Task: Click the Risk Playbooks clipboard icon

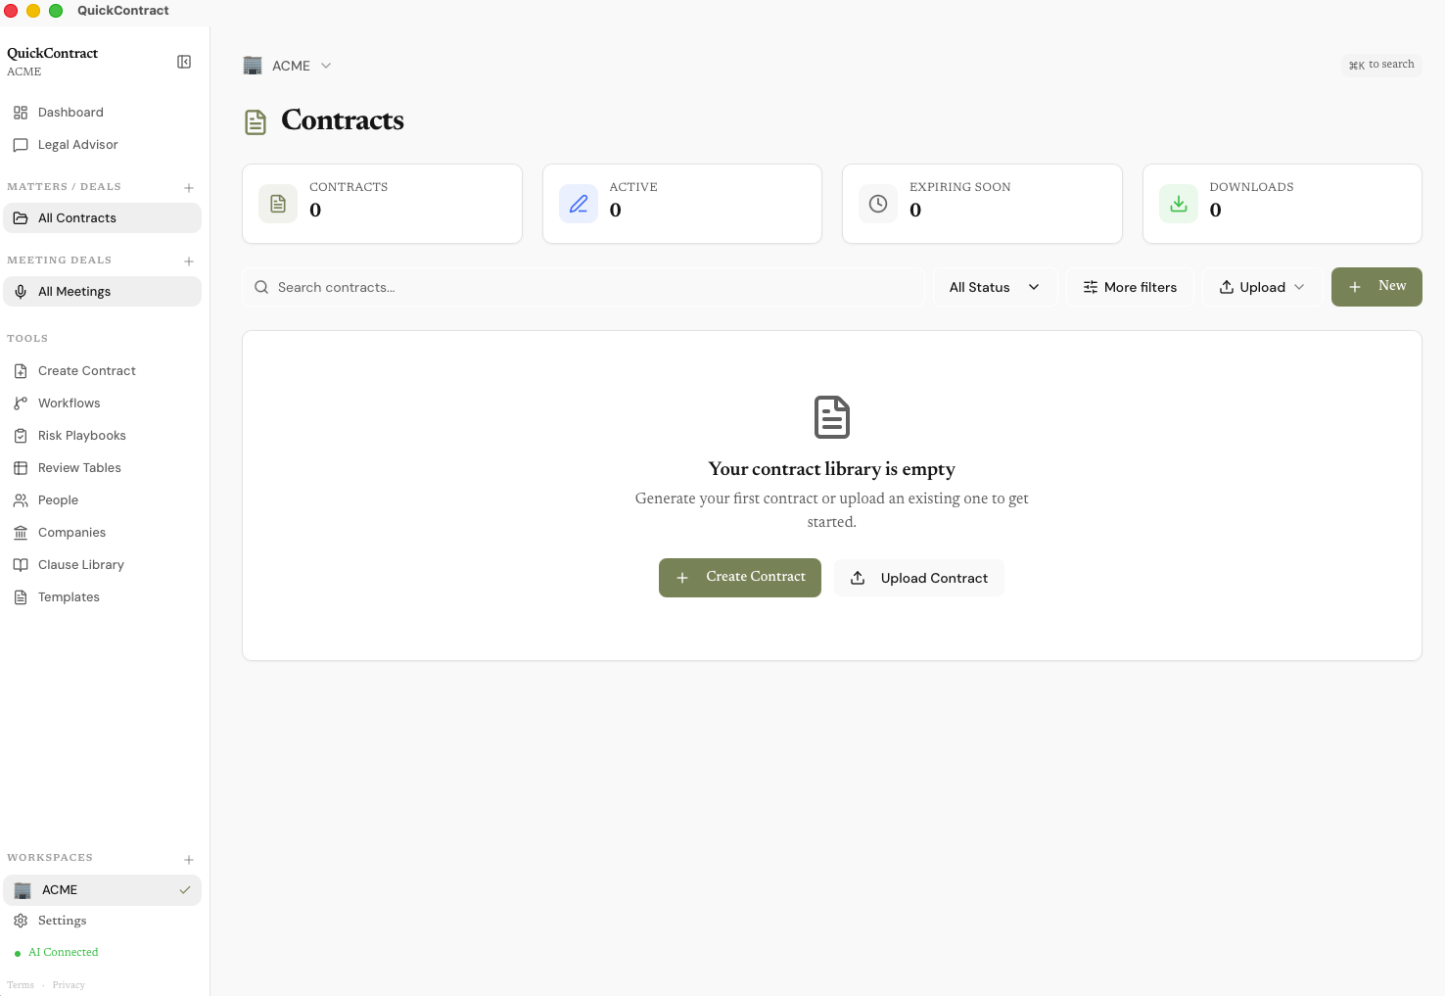Action: tap(21, 436)
